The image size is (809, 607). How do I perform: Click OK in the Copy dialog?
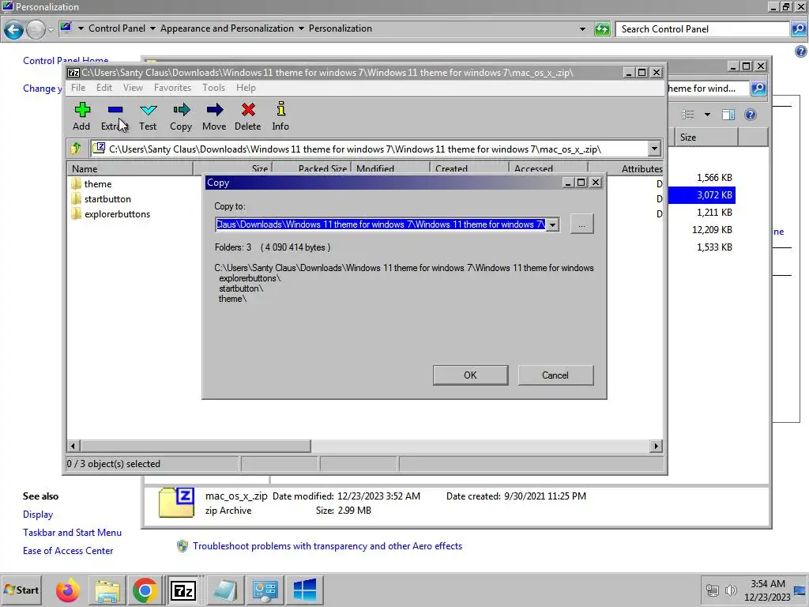click(x=470, y=375)
